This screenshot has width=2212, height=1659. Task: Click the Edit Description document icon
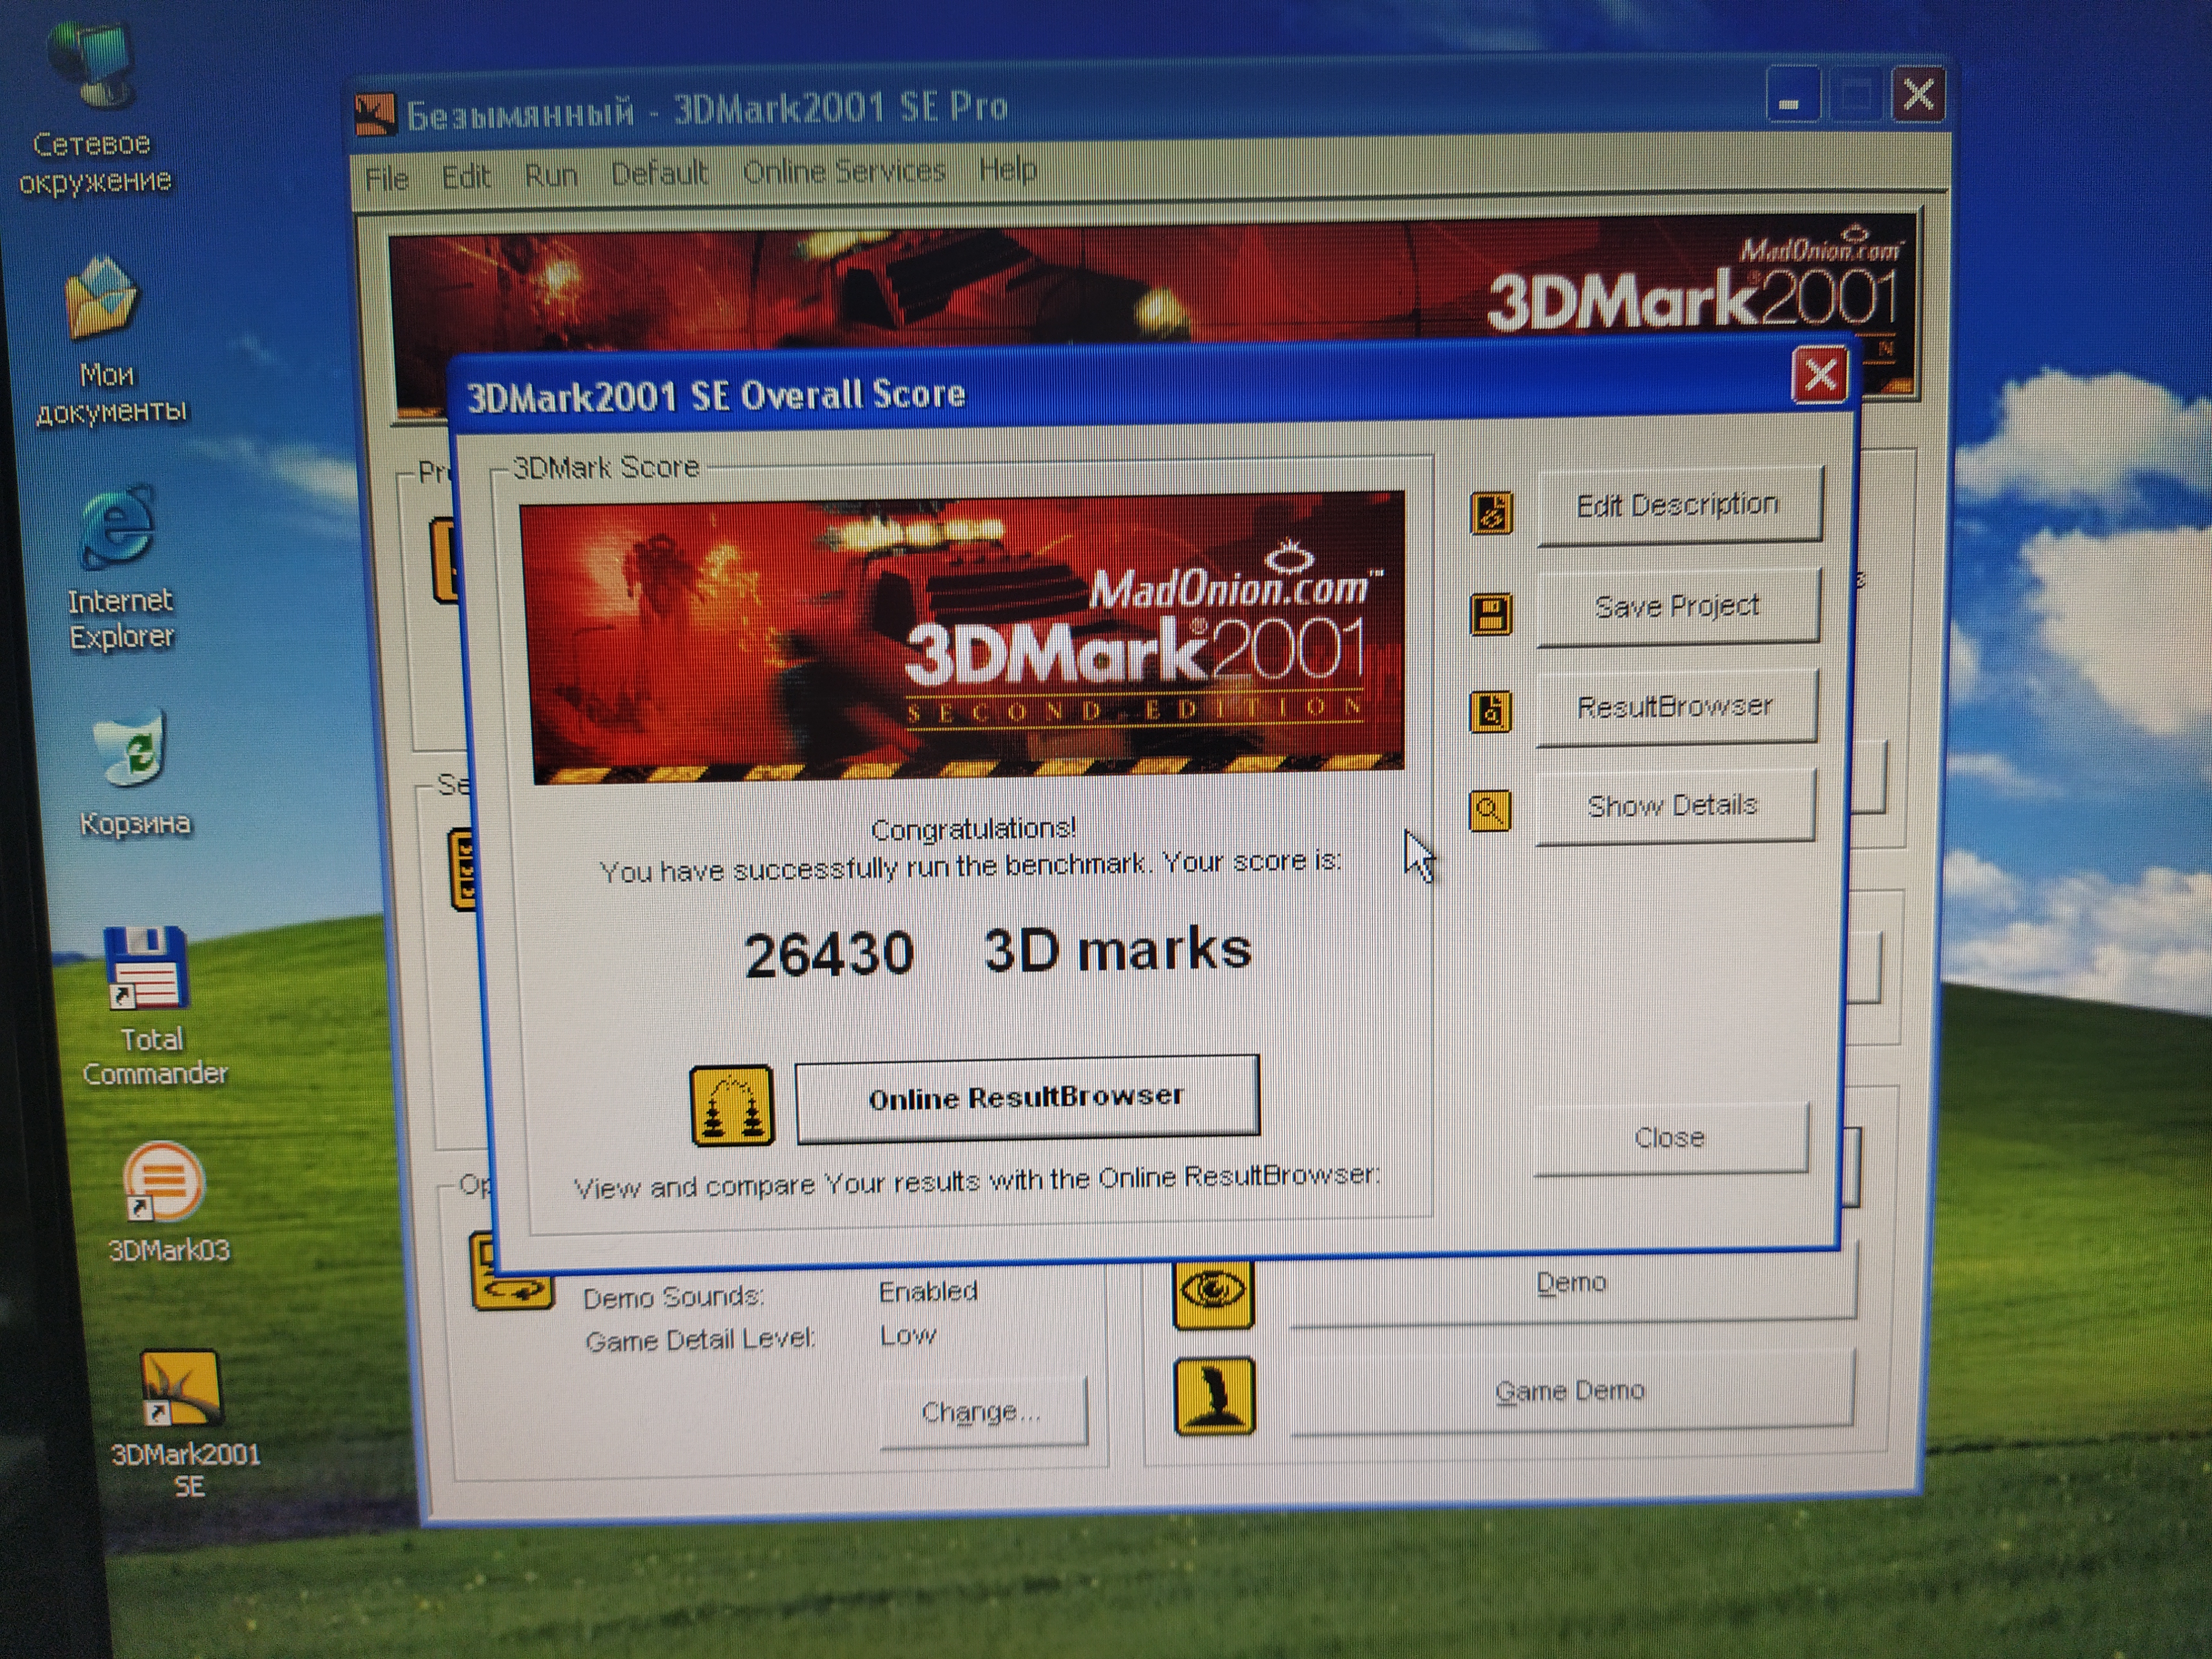click(1491, 513)
